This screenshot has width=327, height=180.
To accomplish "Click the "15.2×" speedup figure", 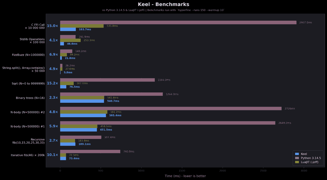I will (x=52, y=83).
